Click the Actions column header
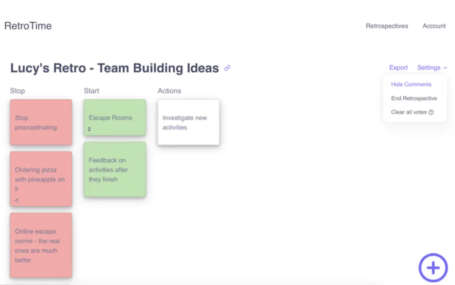 (169, 91)
